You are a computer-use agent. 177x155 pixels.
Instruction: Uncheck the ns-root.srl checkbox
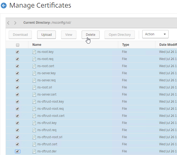coord(17,87)
